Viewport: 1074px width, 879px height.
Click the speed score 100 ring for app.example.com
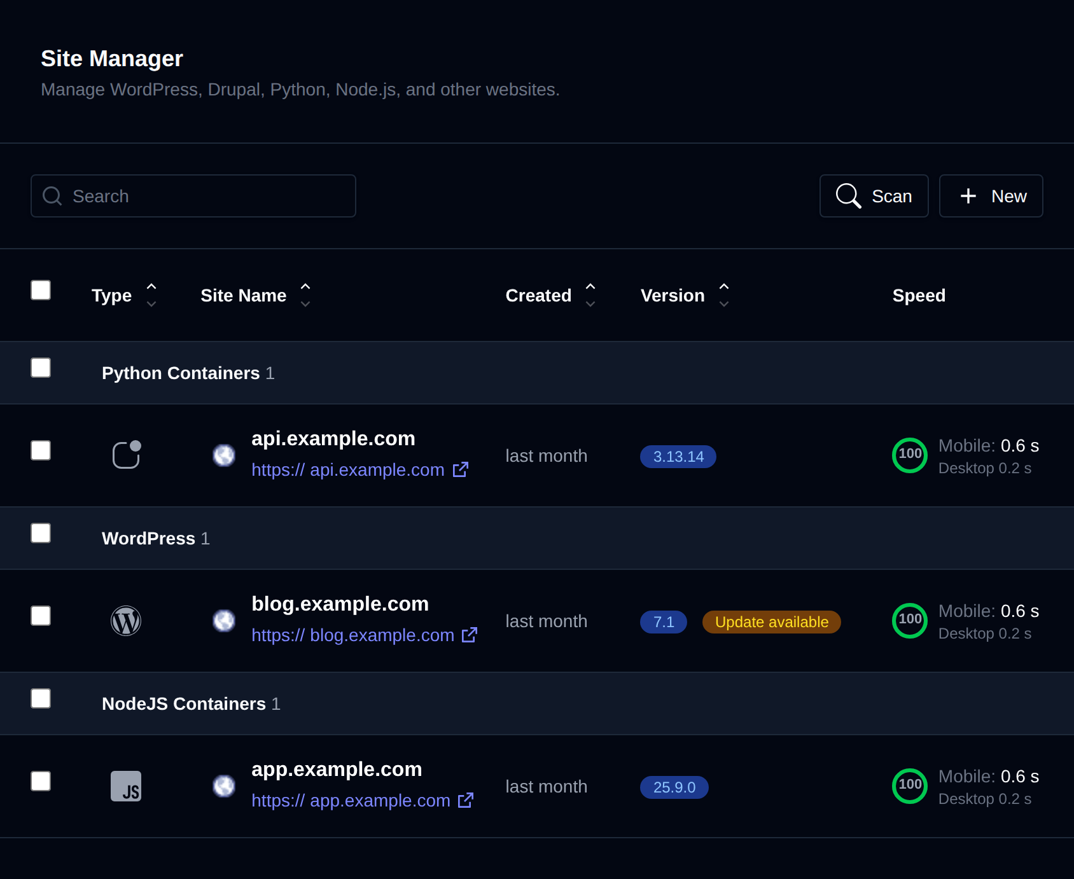(910, 786)
